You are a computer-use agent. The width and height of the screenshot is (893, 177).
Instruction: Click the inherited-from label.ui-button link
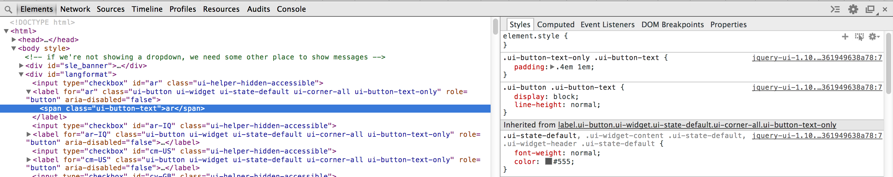click(x=697, y=125)
